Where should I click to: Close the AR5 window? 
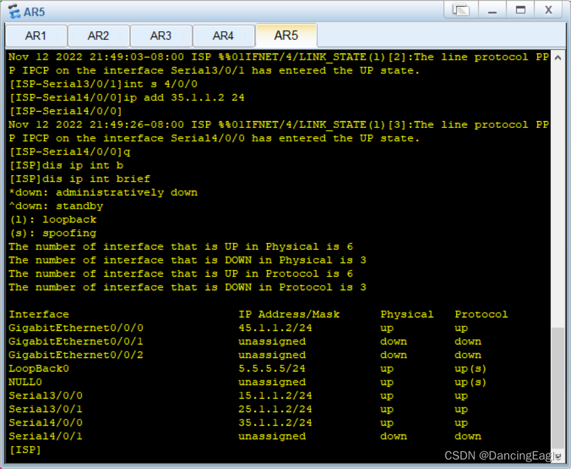[x=549, y=10]
